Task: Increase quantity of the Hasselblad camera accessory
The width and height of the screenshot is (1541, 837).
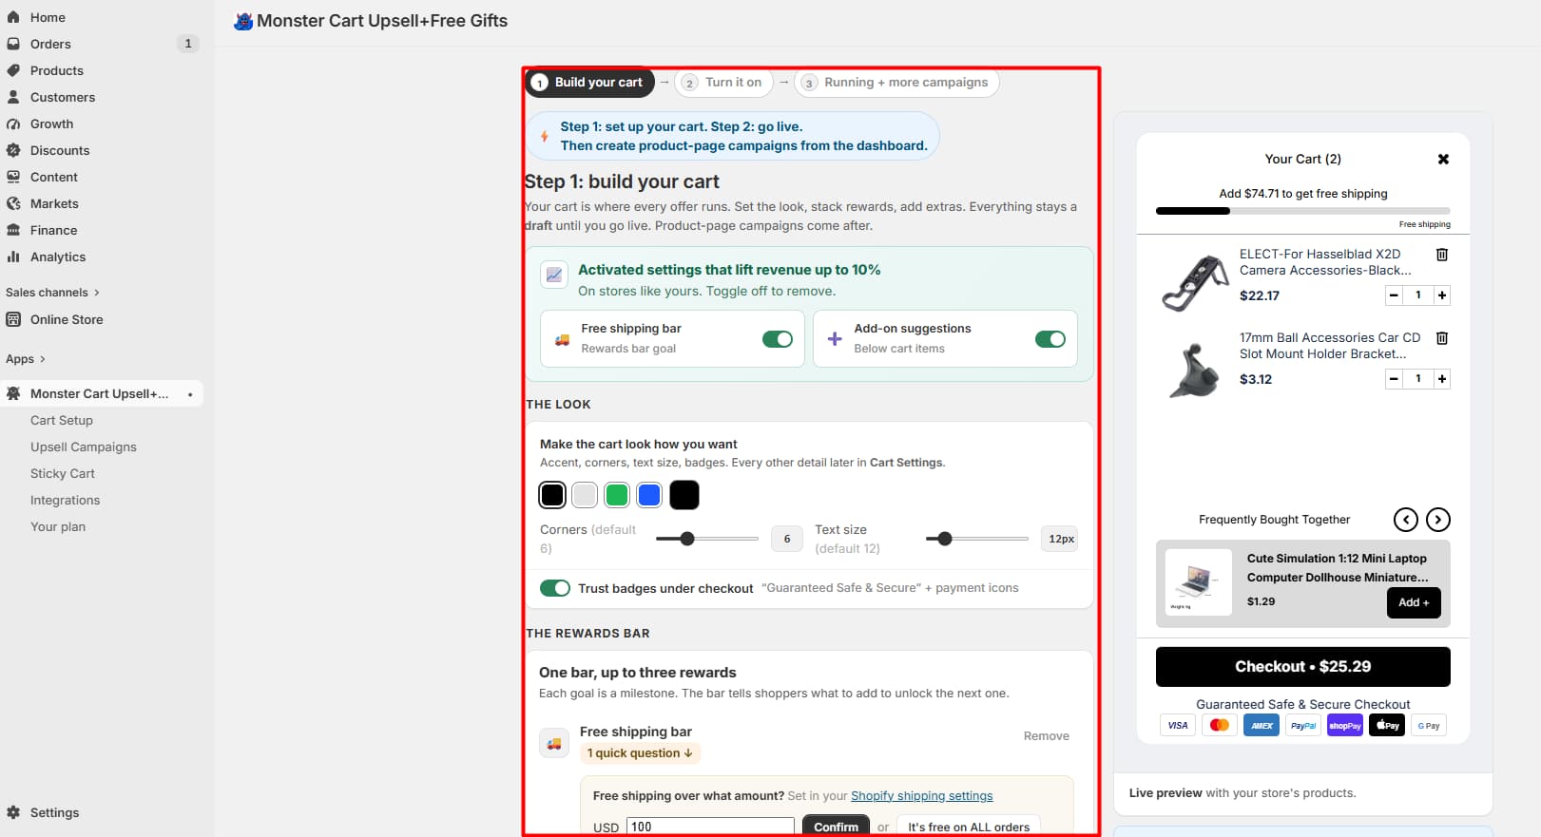Action: pos(1442,295)
